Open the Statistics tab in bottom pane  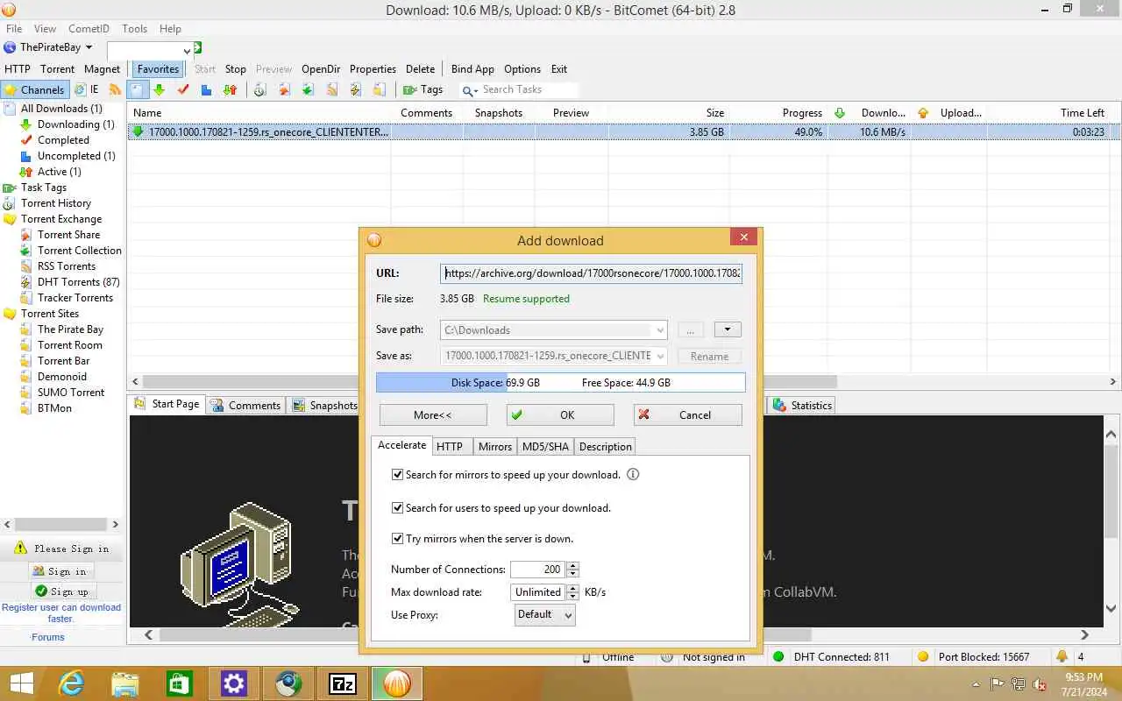click(x=802, y=405)
